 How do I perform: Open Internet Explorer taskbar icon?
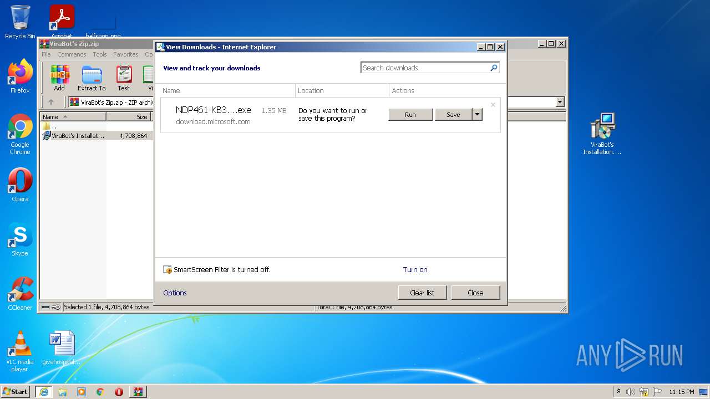tap(44, 391)
